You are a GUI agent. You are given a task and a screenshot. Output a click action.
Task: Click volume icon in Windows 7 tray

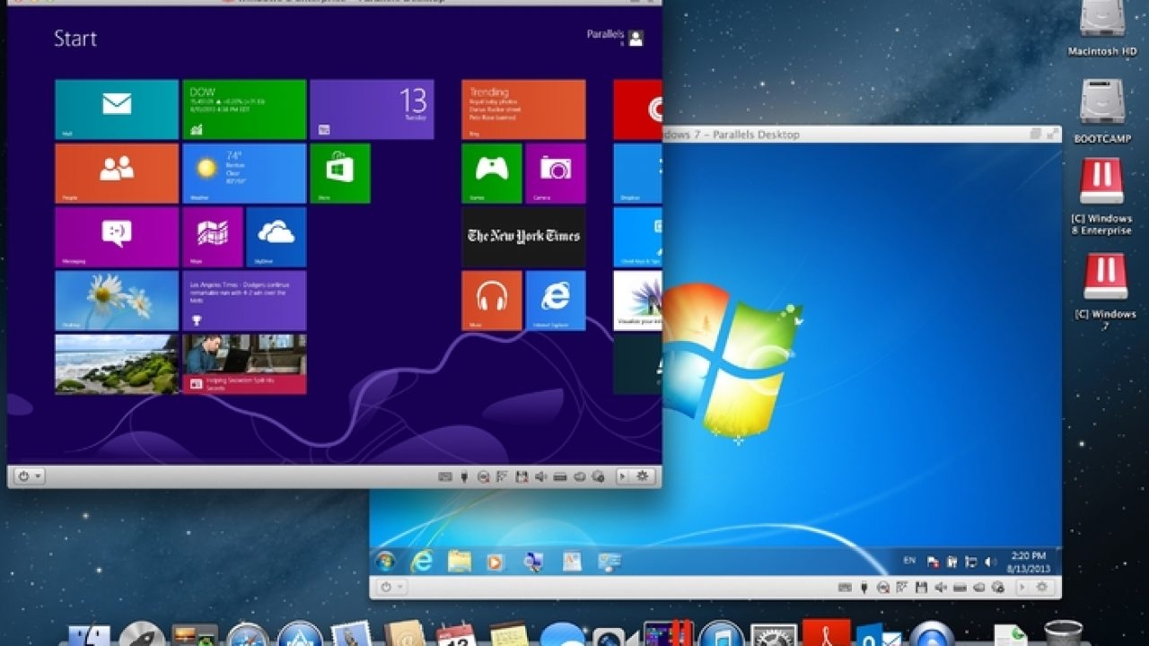(x=990, y=562)
